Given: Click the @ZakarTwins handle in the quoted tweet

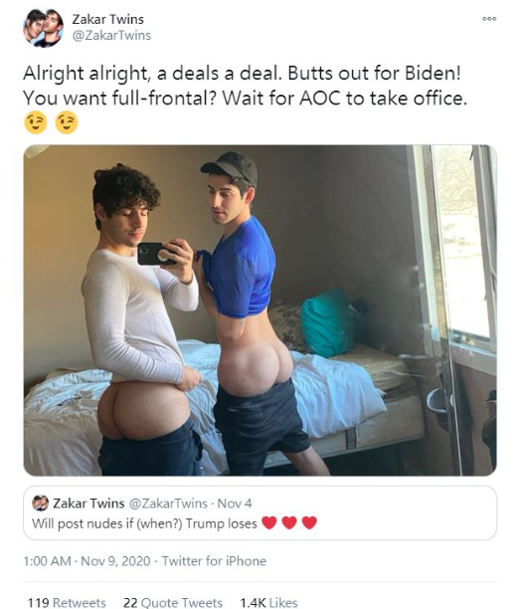Looking at the screenshot, I should (x=168, y=504).
